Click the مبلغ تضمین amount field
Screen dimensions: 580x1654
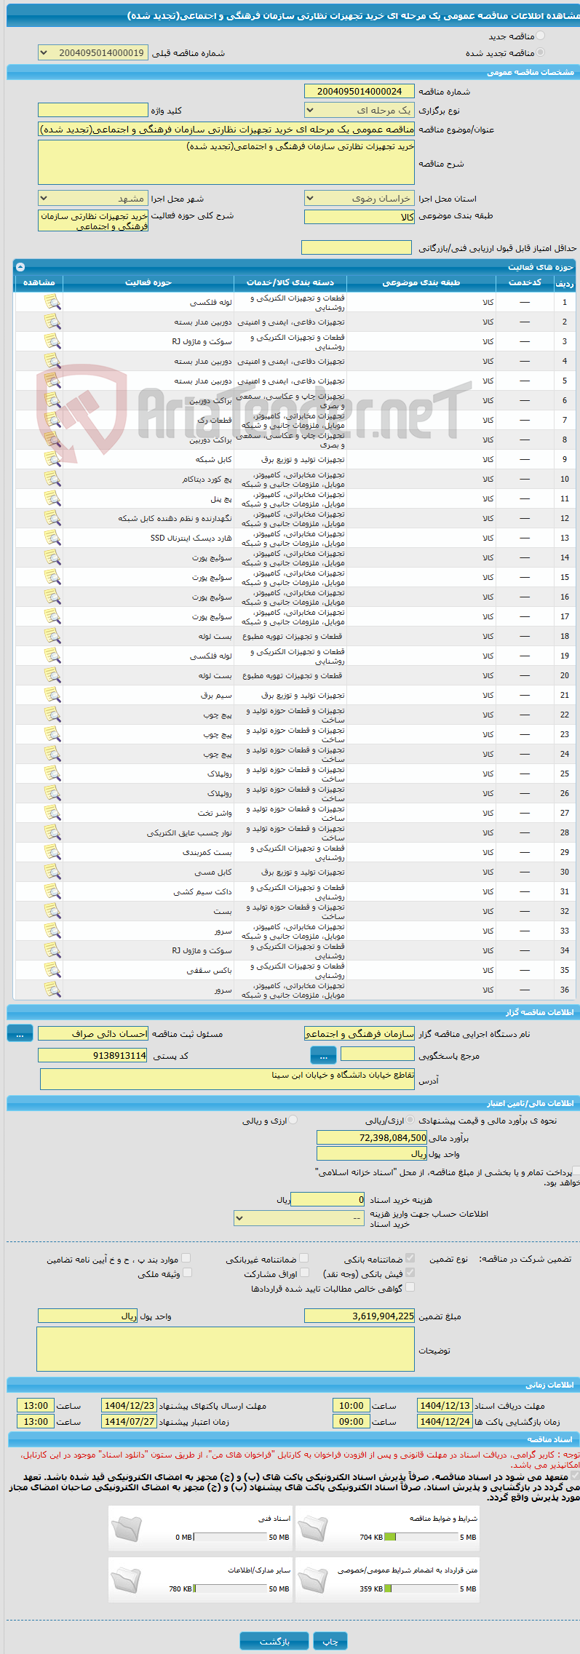point(359,1316)
